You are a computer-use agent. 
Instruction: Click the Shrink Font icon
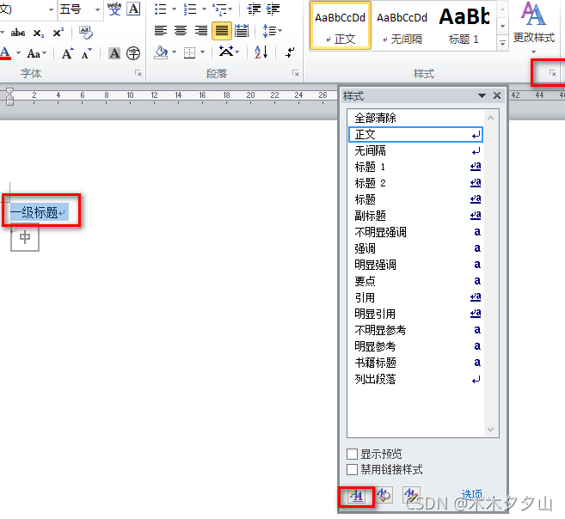[87, 53]
